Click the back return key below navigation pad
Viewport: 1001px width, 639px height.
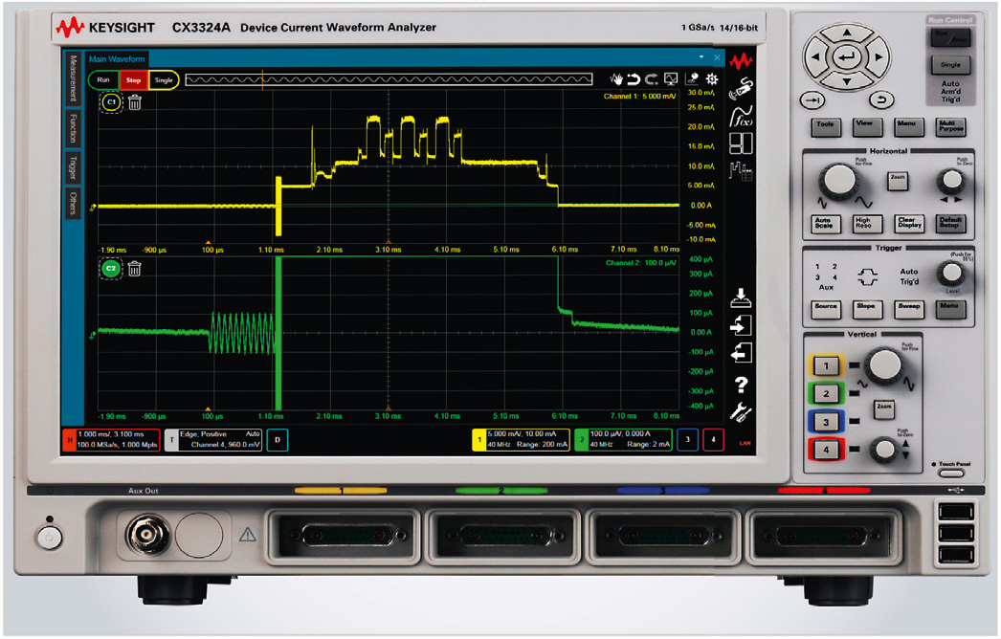(x=881, y=100)
